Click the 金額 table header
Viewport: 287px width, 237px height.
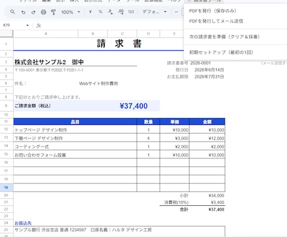[x=207, y=122]
